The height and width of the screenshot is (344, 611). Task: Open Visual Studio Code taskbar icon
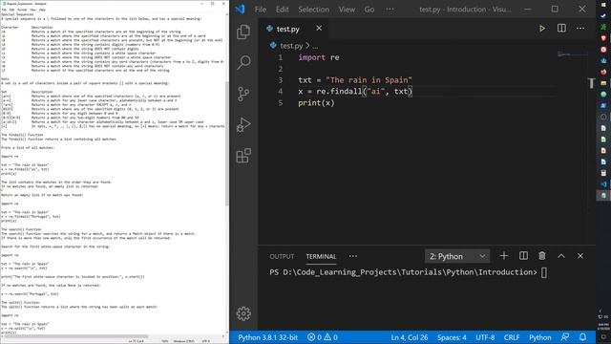coord(603,183)
